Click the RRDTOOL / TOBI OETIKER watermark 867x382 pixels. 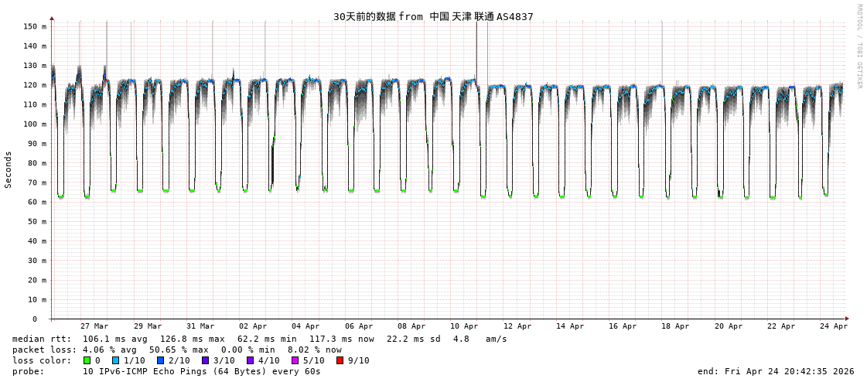[858, 46]
